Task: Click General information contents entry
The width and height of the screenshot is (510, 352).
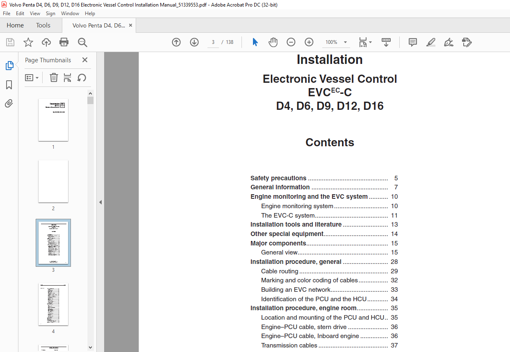Action: pos(324,187)
